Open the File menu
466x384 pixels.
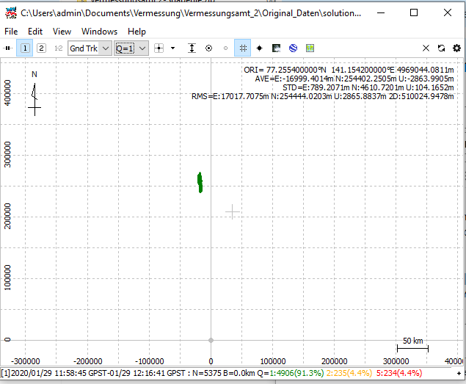point(11,32)
